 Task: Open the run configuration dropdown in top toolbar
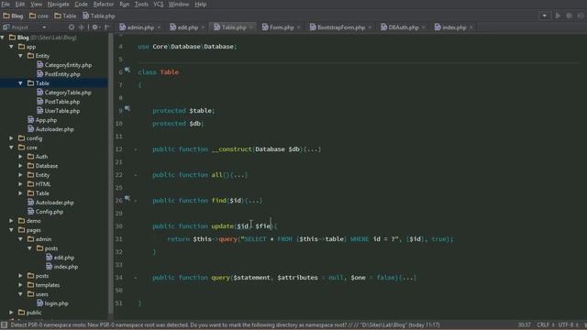tap(544, 16)
